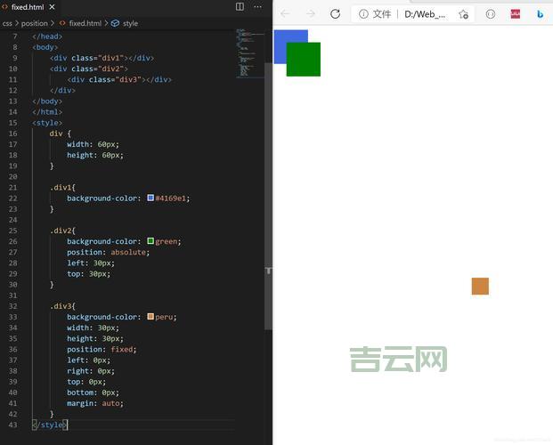Click the div class="div3" line
The image size is (553, 445).
[119, 79]
